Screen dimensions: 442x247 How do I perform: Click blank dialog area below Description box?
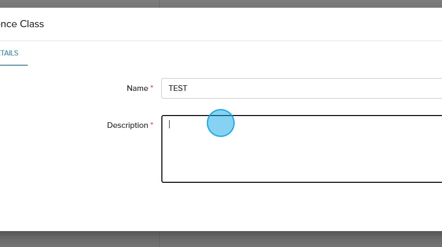tap(257, 205)
